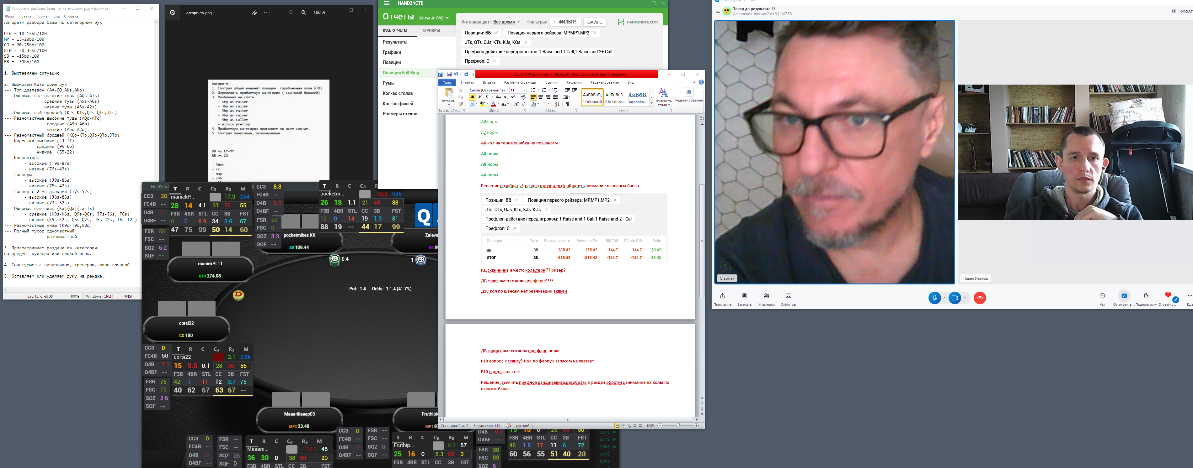Open Графики report in Hand2Note sidebar
The width and height of the screenshot is (1193, 468).
[x=392, y=52]
